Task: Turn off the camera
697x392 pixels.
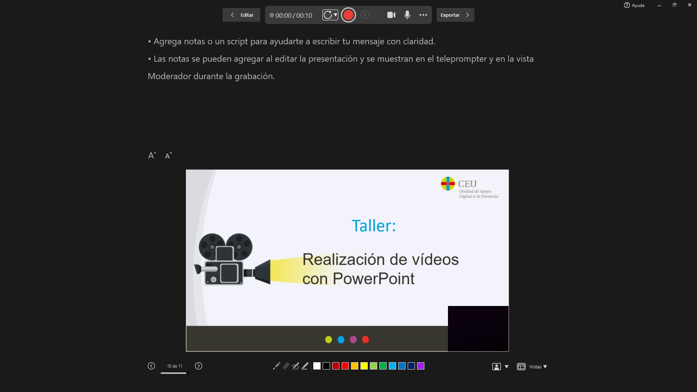Action: 391,15
